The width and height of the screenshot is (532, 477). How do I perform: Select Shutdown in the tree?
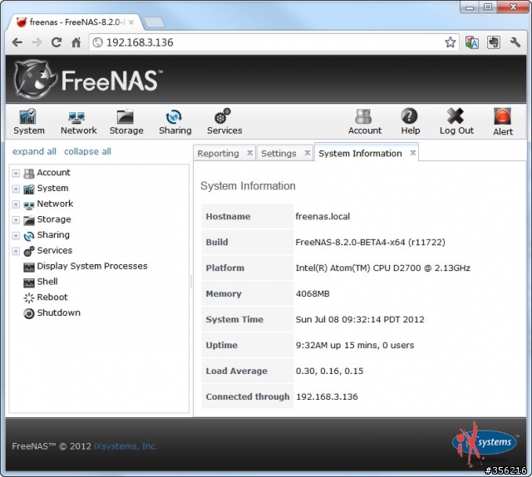click(x=59, y=312)
